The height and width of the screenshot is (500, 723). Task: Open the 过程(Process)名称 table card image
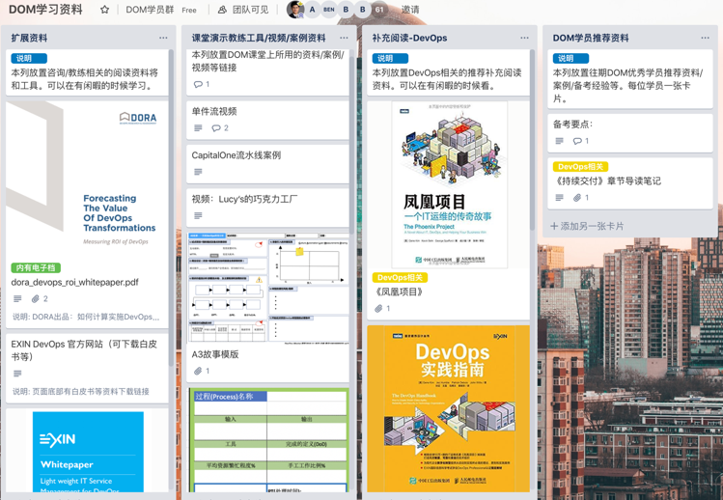(268, 440)
